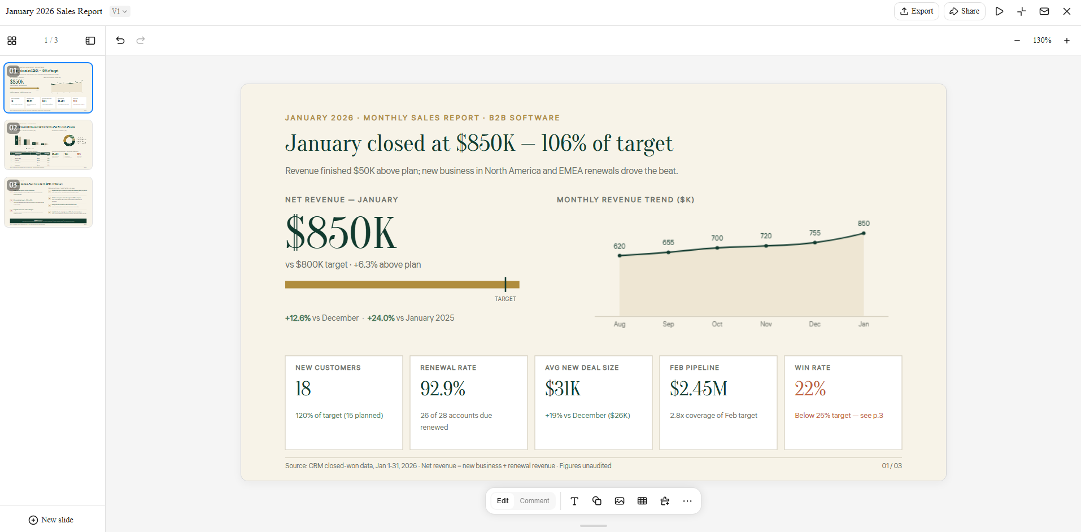Click the Export button
This screenshot has height=532, width=1081.
917,11
